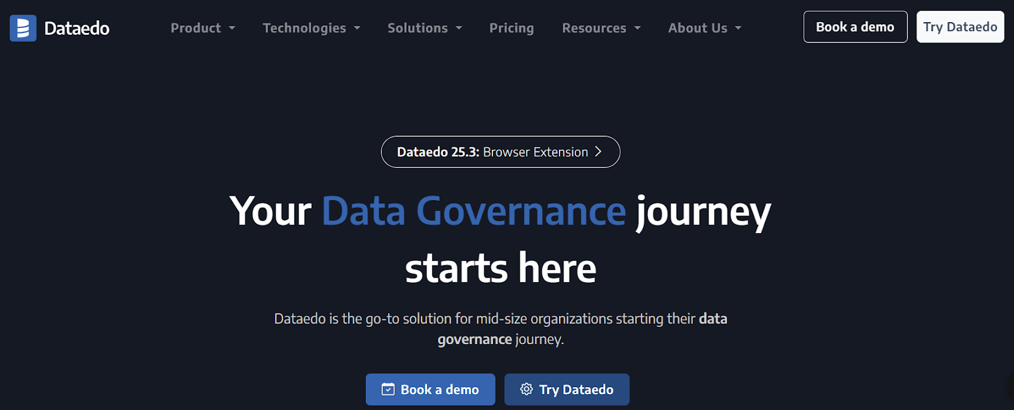
Task: Open the Resources menu
Action: point(601,28)
